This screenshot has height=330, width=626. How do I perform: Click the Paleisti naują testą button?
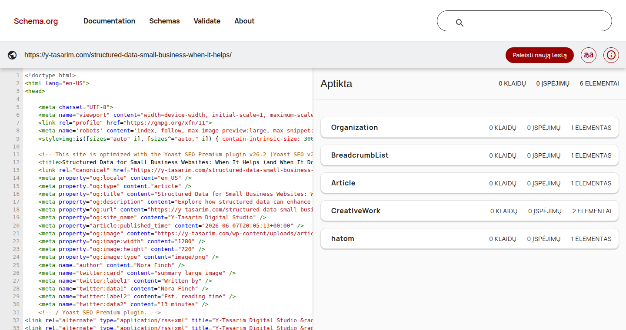tap(539, 55)
